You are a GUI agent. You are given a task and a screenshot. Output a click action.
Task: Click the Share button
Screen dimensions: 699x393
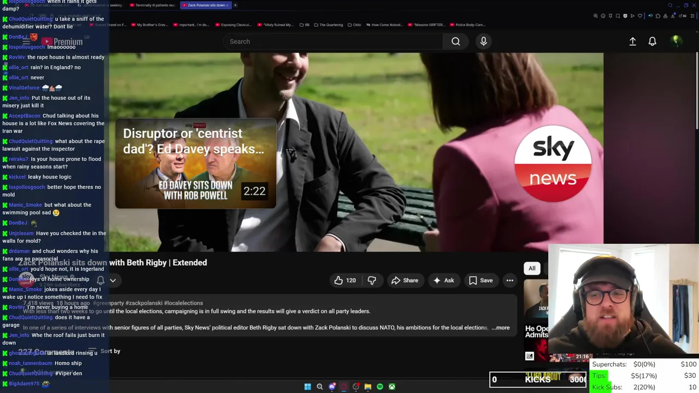point(405,281)
